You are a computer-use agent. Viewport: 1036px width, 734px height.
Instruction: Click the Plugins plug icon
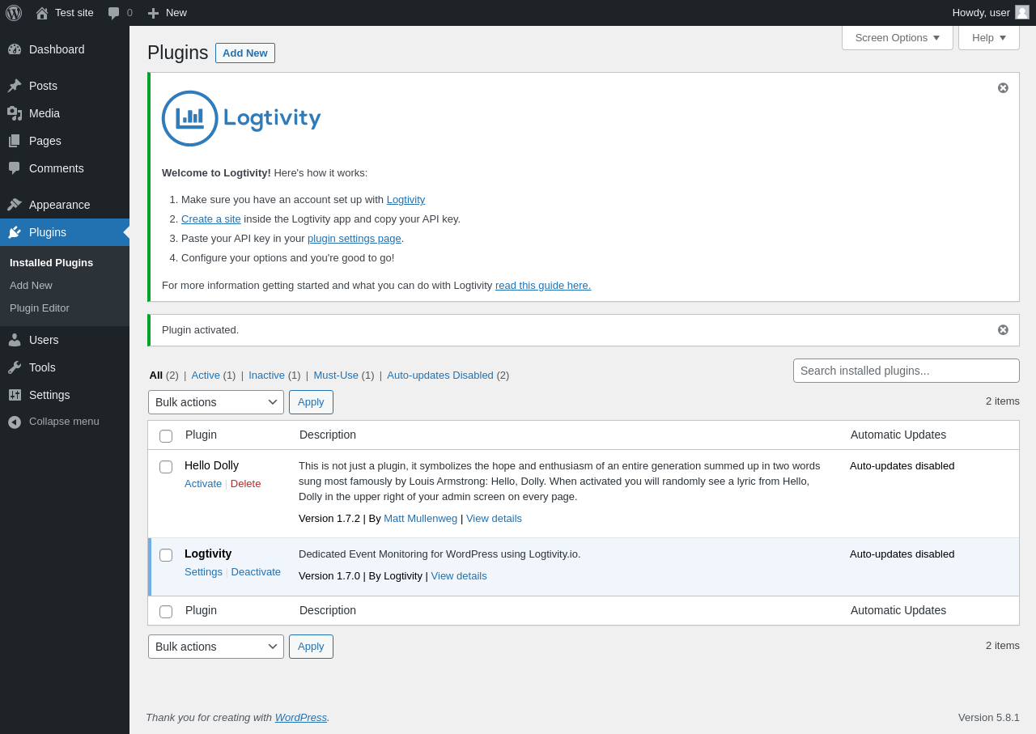click(x=15, y=232)
